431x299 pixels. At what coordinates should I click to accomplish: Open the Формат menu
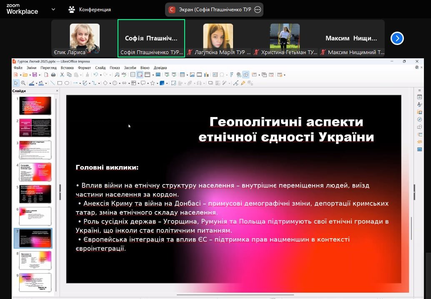tap(84, 67)
